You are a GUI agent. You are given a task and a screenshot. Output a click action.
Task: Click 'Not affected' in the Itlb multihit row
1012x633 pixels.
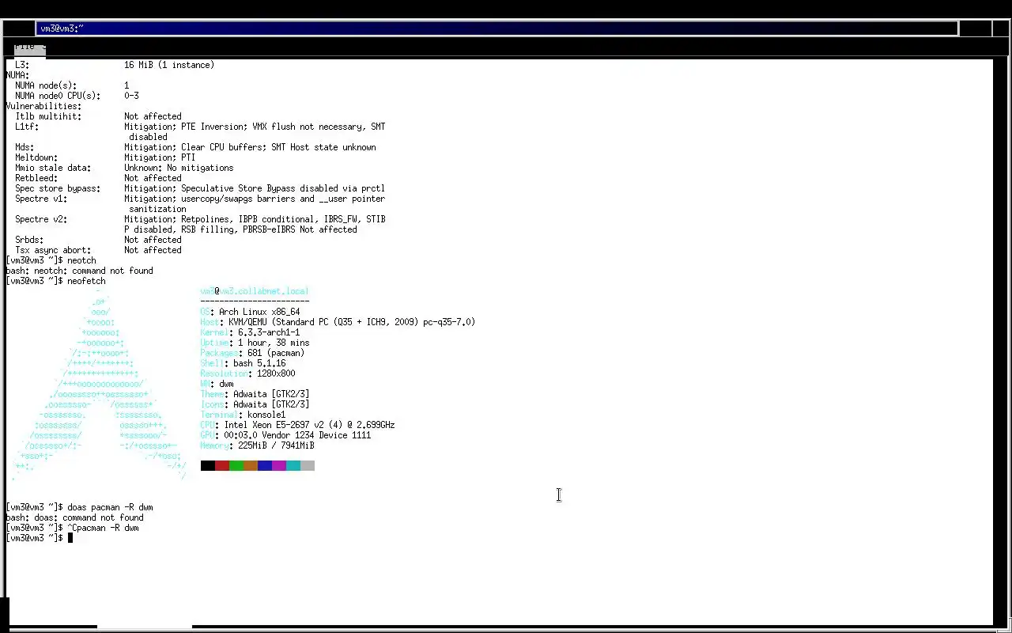pos(153,116)
